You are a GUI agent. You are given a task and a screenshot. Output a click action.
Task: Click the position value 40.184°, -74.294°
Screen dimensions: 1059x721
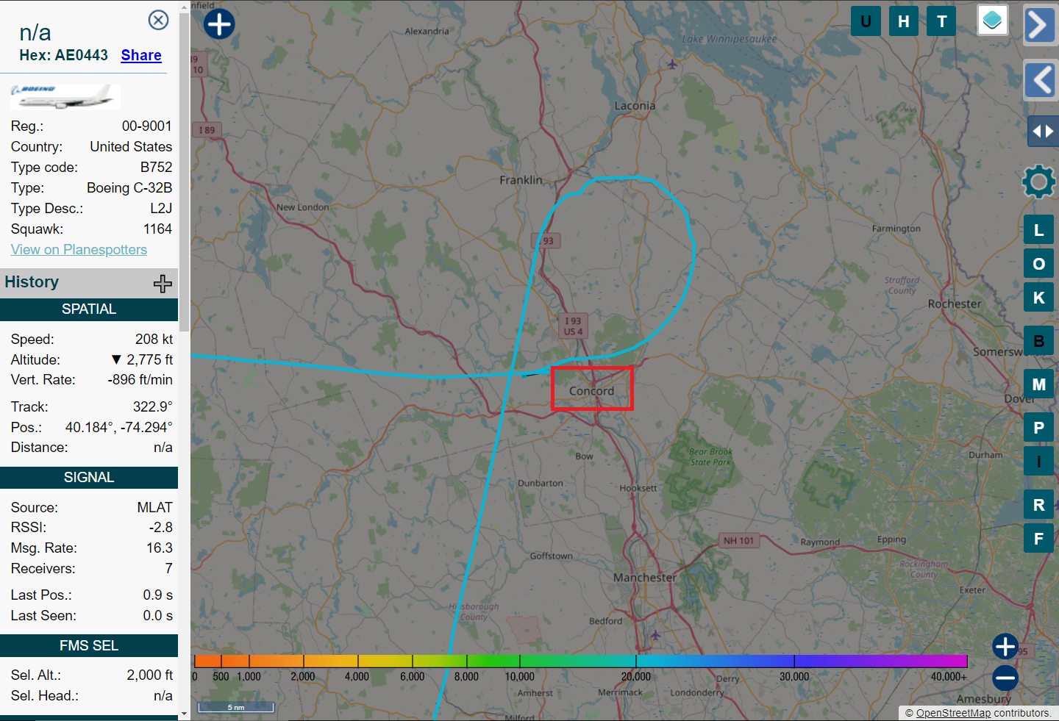[119, 428]
